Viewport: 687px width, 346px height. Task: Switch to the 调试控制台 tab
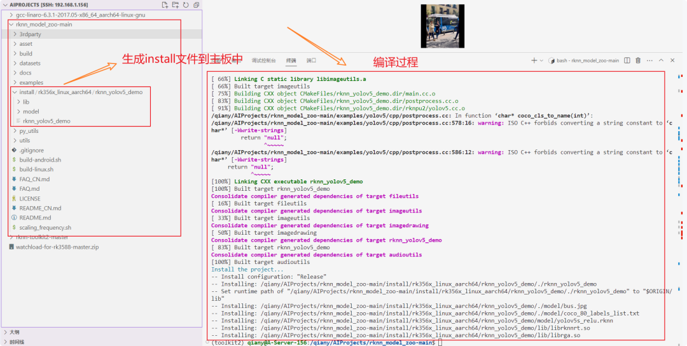[264, 60]
